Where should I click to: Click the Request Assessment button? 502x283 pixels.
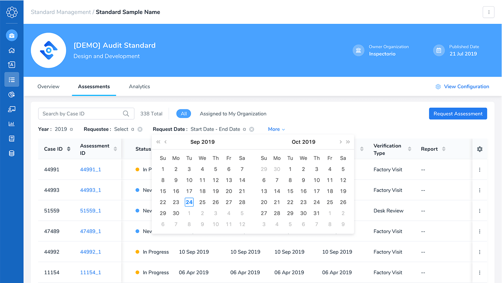pos(458,114)
